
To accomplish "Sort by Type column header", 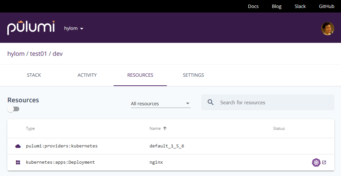I will coord(30,129).
